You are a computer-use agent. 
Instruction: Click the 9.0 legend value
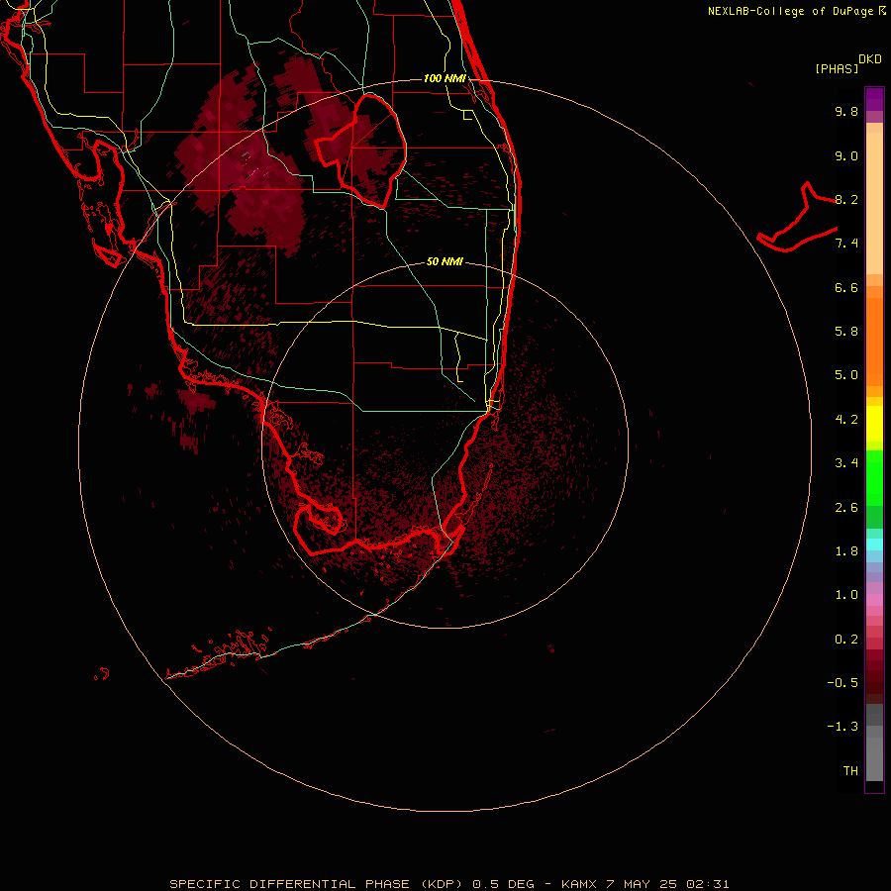(846, 155)
